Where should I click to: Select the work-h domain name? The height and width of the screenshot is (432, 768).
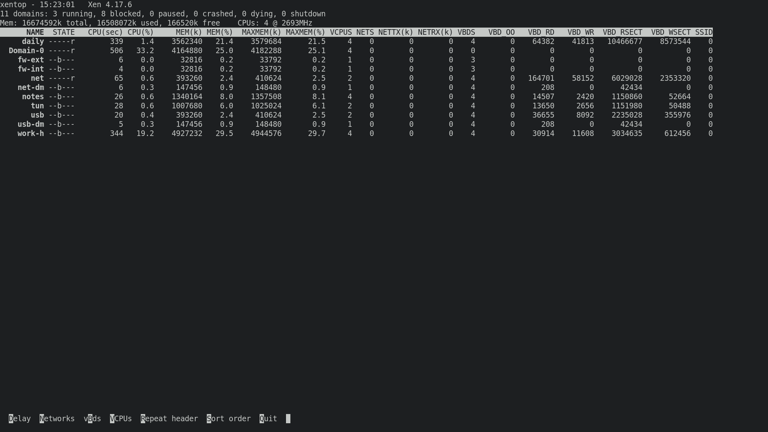pyautogui.click(x=31, y=134)
